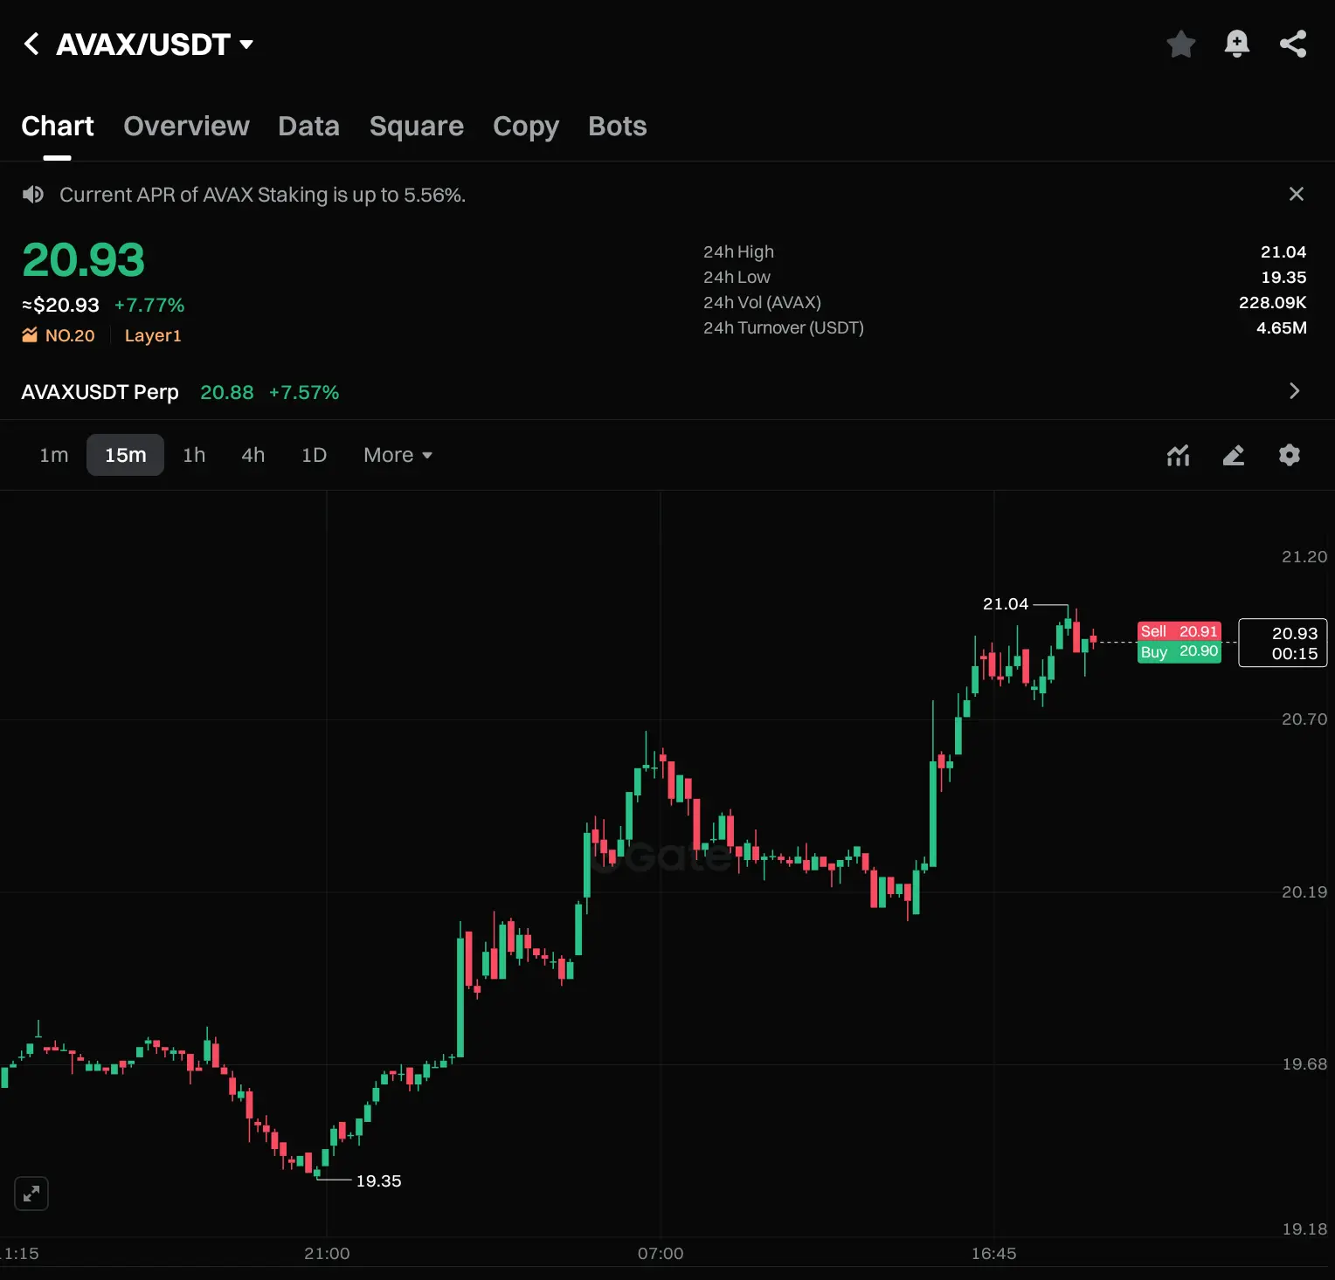Click the 16:45 time axis label
The height and width of the screenshot is (1280, 1335).
pos(993,1253)
